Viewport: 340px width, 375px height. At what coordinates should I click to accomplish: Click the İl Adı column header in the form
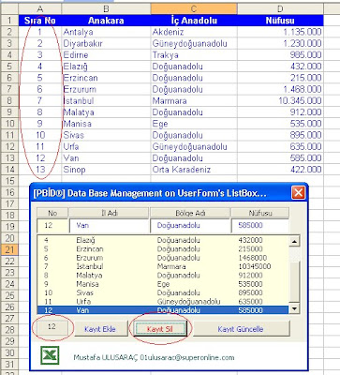coord(109,213)
